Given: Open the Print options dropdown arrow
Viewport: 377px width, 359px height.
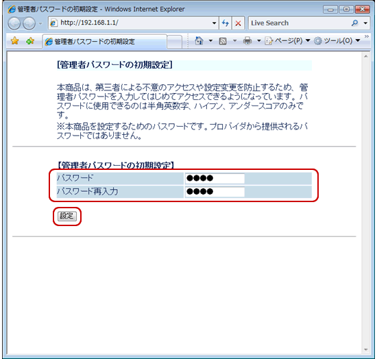Looking at the screenshot, I should 259,40.
